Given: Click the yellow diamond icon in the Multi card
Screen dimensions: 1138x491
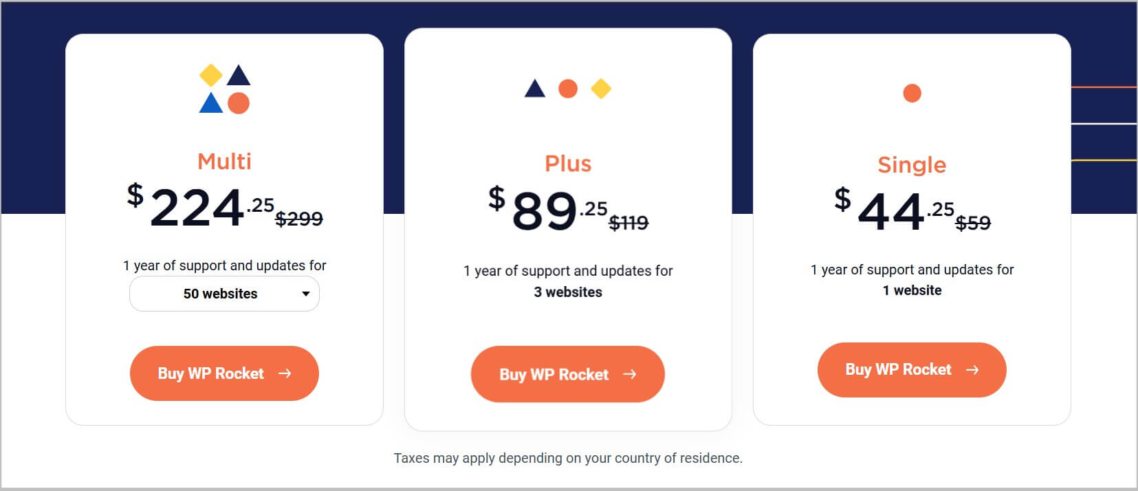Looking at the screenshot, I should (210, 74).
